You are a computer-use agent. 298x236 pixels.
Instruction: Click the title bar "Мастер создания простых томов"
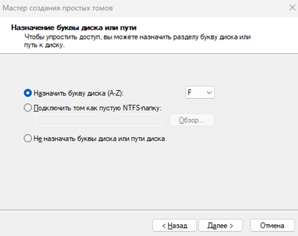pos(58,8)
